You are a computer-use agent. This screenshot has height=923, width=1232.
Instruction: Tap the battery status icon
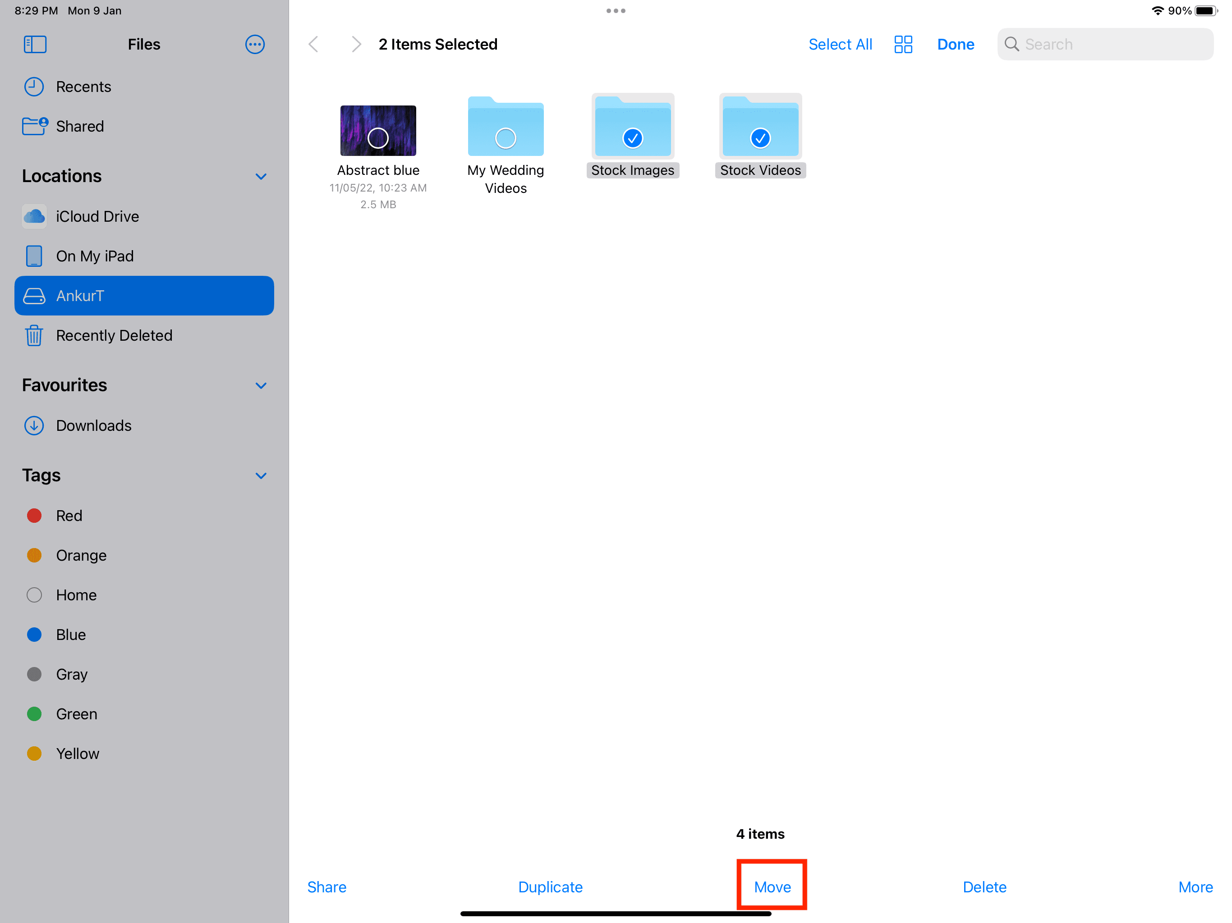tap(1205, 10)
